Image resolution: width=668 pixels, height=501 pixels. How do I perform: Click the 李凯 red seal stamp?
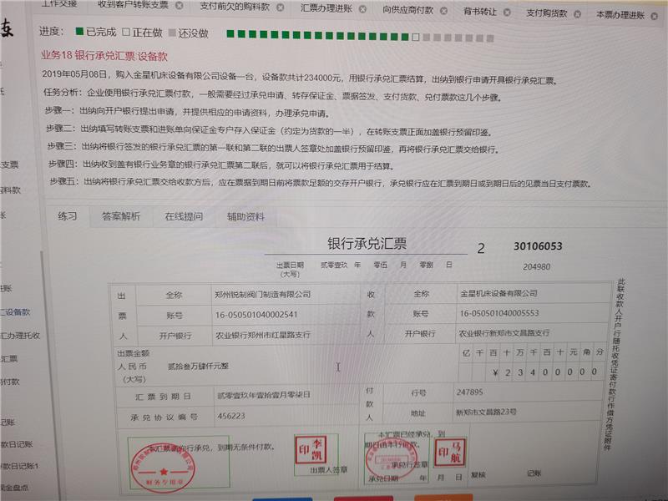316,453
